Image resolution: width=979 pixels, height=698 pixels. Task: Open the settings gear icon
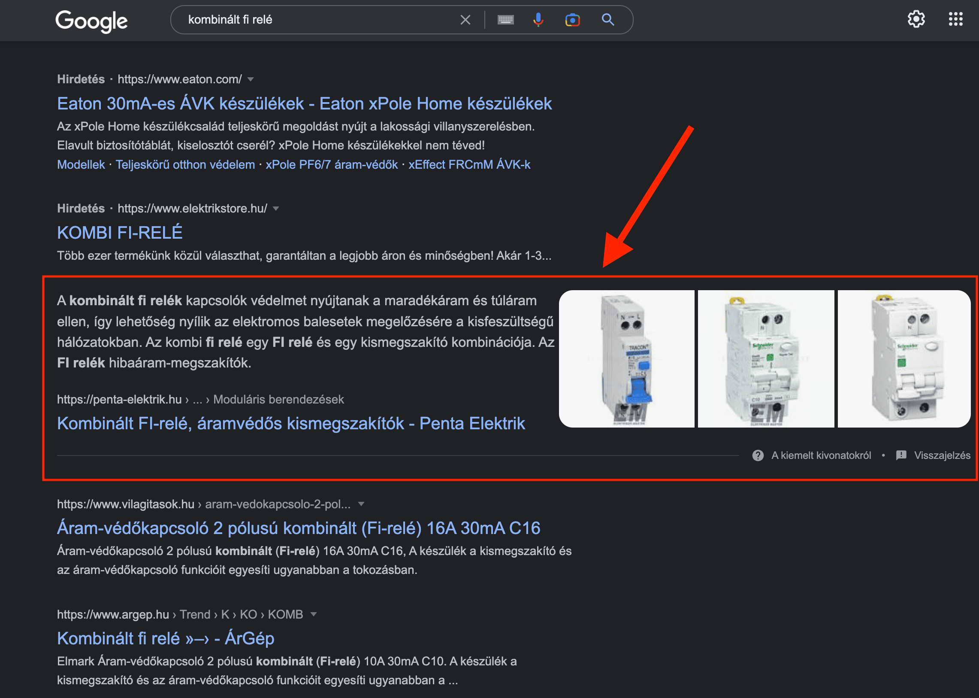pyautogui.click(x=916, y=19)
